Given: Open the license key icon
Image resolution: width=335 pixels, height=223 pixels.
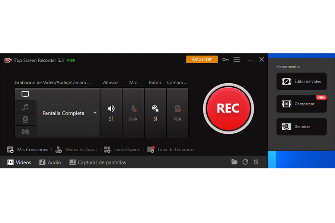Looking at the screenshot, I should point(226,59).
